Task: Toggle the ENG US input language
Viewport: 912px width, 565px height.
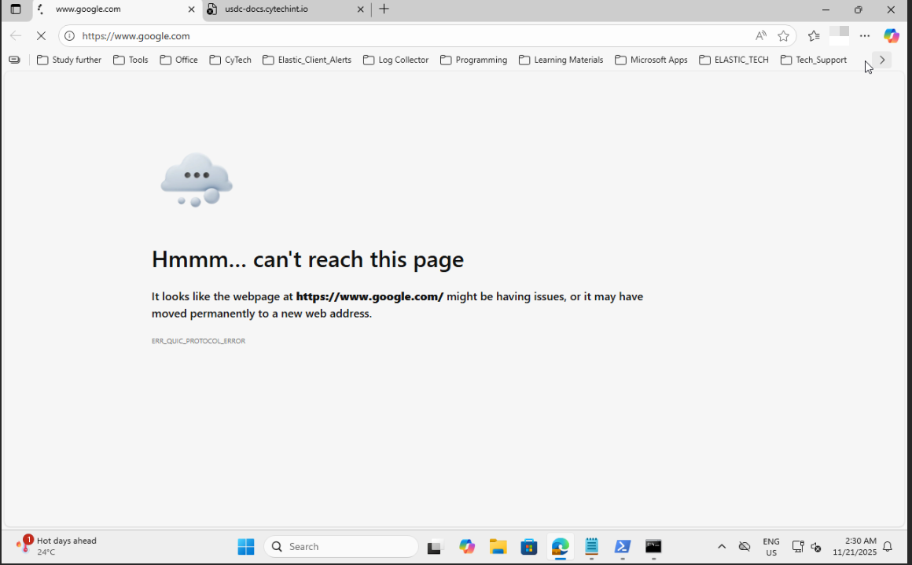Action: click(771, 547)
